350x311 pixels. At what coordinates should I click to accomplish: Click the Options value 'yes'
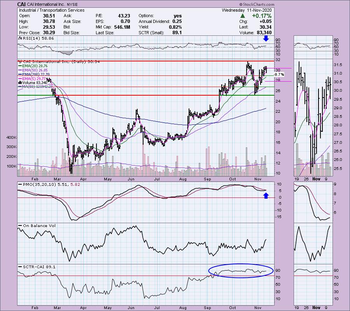pos(178,16)
